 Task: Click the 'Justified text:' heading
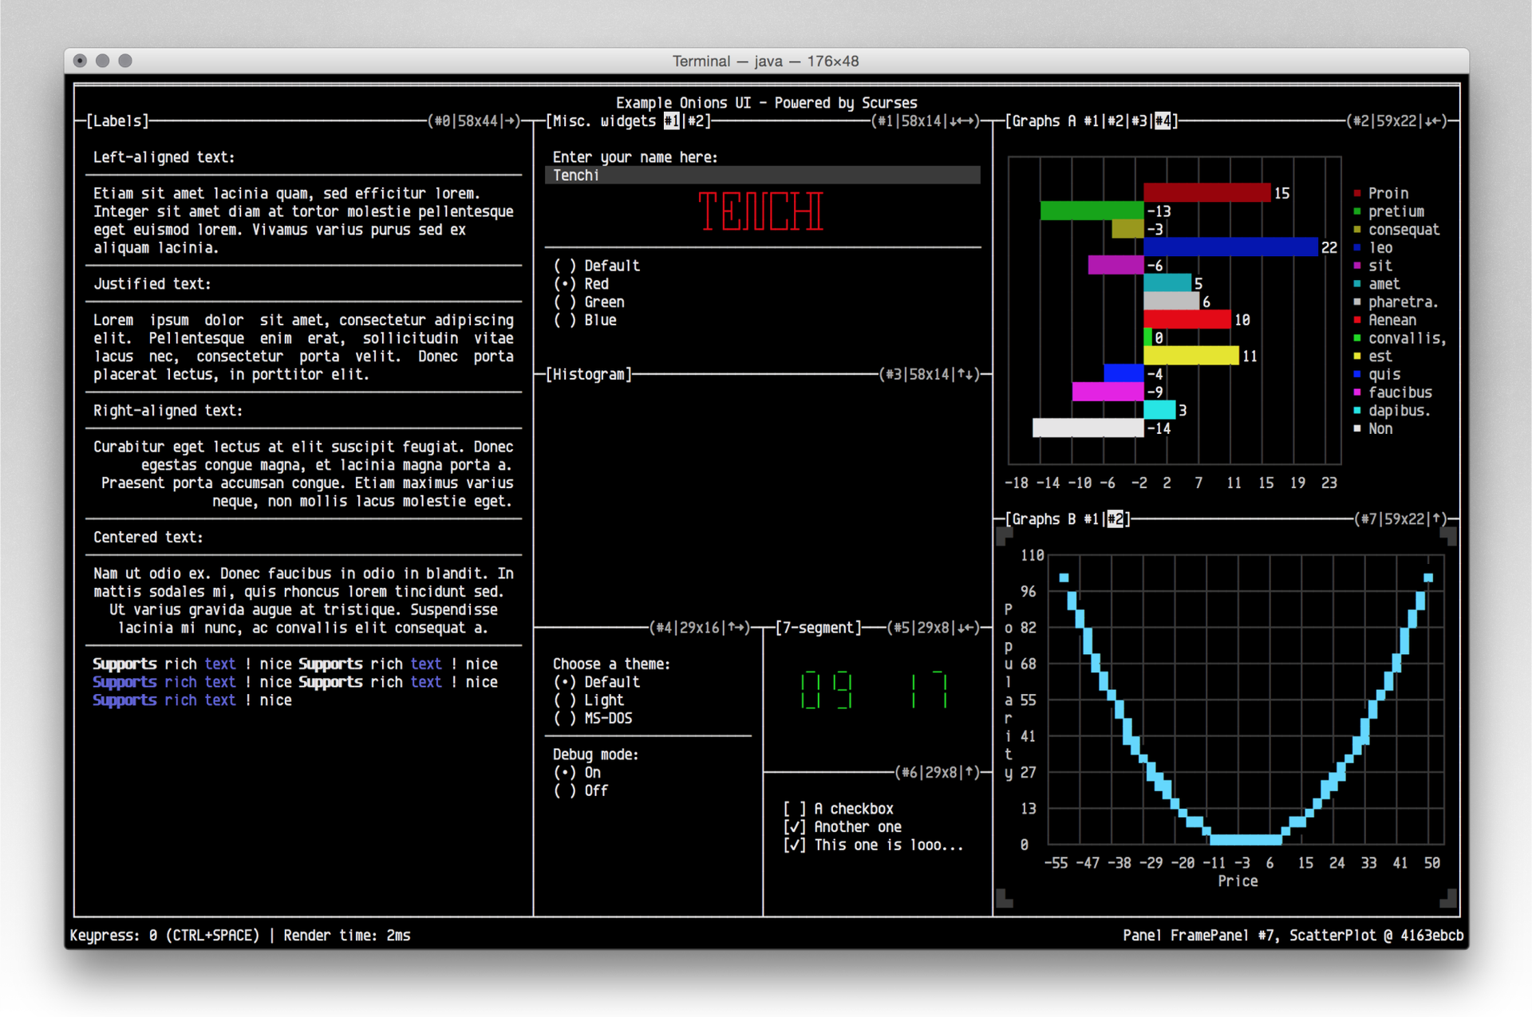point(152,284)
